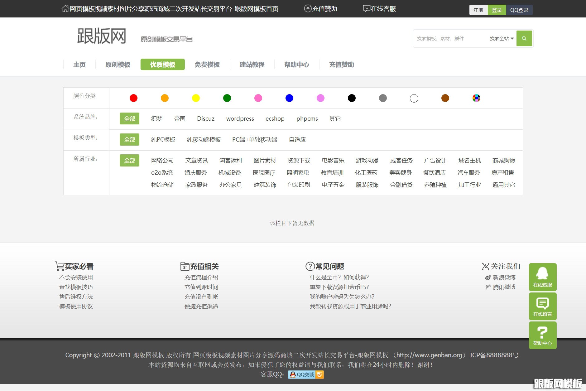Select the 织梦 system brand filter
The height and width of the screenshot is (391, 586).
[x=157, y=118]
